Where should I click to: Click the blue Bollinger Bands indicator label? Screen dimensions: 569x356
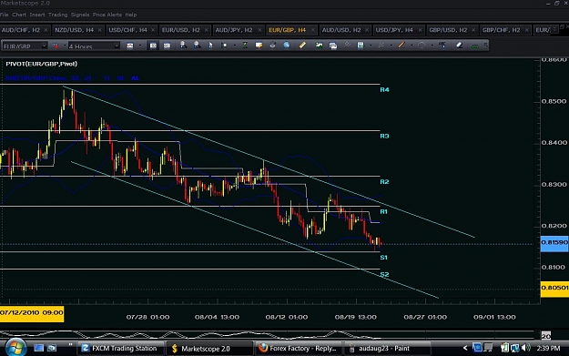click(72, 78)
